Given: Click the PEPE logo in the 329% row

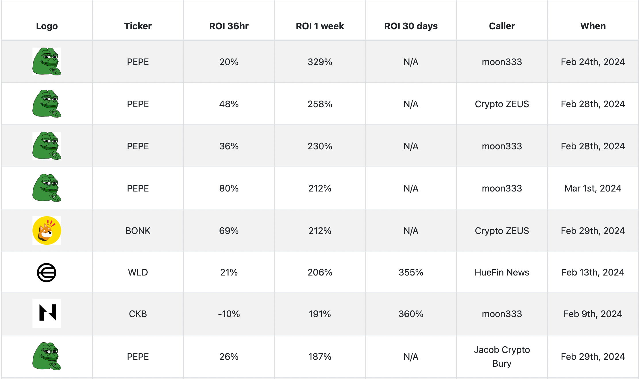Looking at the screenshot, I should 47,62.
